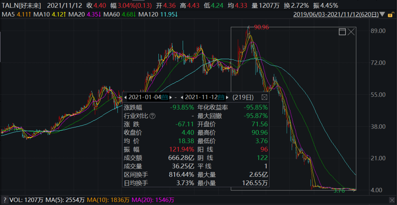Click the TAL.N[好未来] stock name

tap(21, 6)
